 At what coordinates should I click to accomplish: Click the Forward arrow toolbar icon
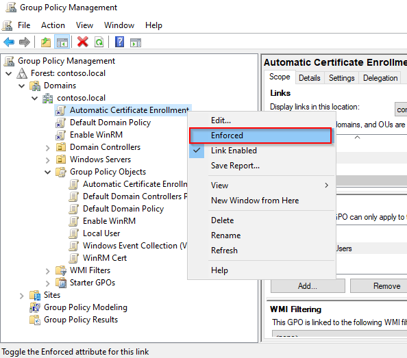point(25,42)
